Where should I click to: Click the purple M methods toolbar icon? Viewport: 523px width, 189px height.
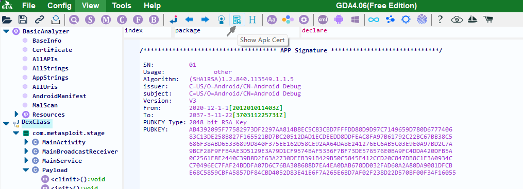[x=106, y=20]
